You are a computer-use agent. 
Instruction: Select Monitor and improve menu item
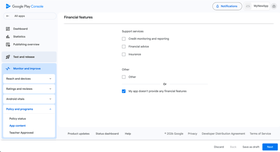click(x=29, y=68)
